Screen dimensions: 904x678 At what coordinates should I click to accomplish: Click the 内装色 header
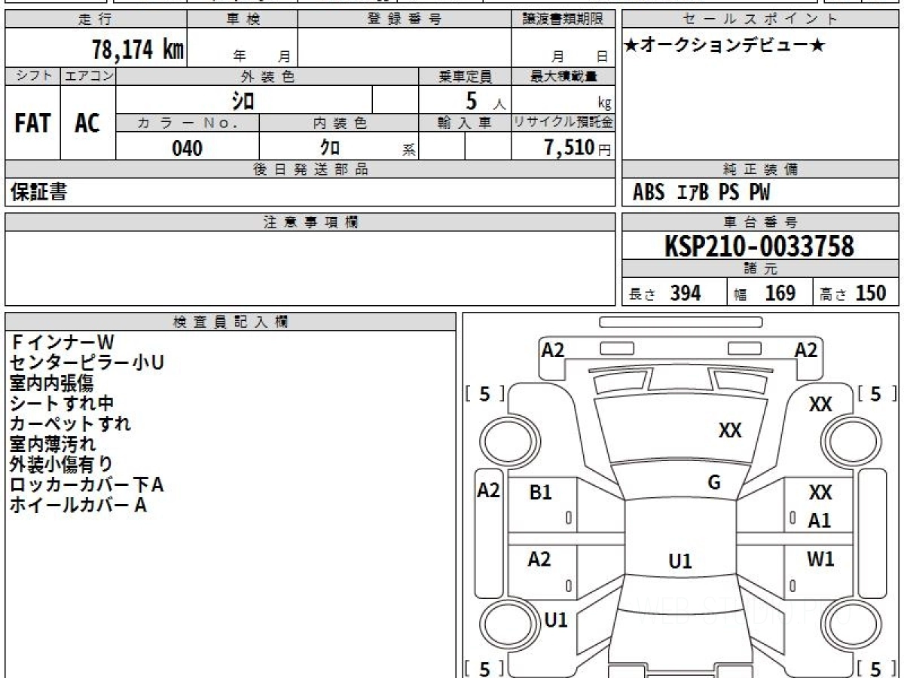pos(339,123)
